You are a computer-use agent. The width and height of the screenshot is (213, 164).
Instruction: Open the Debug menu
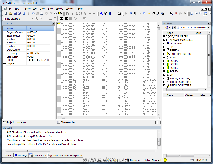click(x=60, y=9)
